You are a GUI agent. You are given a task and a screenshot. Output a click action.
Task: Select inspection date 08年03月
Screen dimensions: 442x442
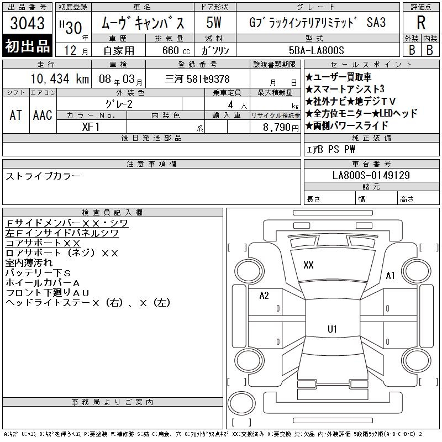click(120, 80)
